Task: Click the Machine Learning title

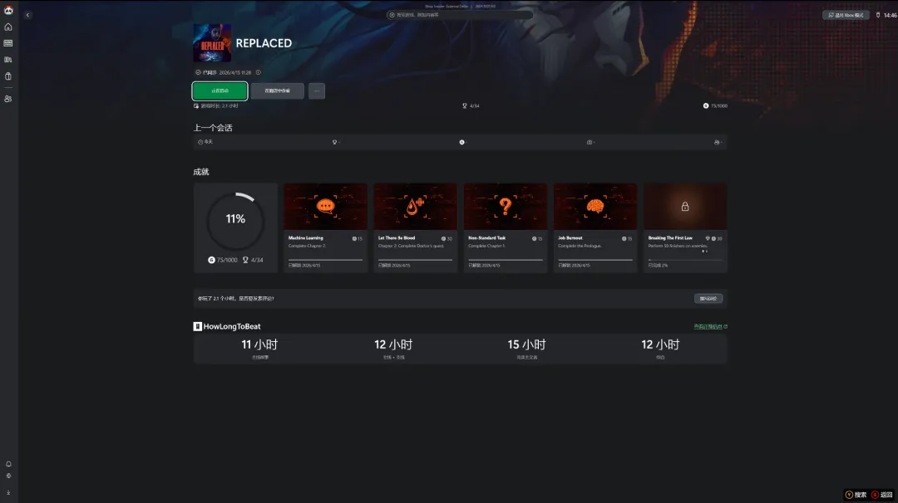Action: (x=306, y=237)
